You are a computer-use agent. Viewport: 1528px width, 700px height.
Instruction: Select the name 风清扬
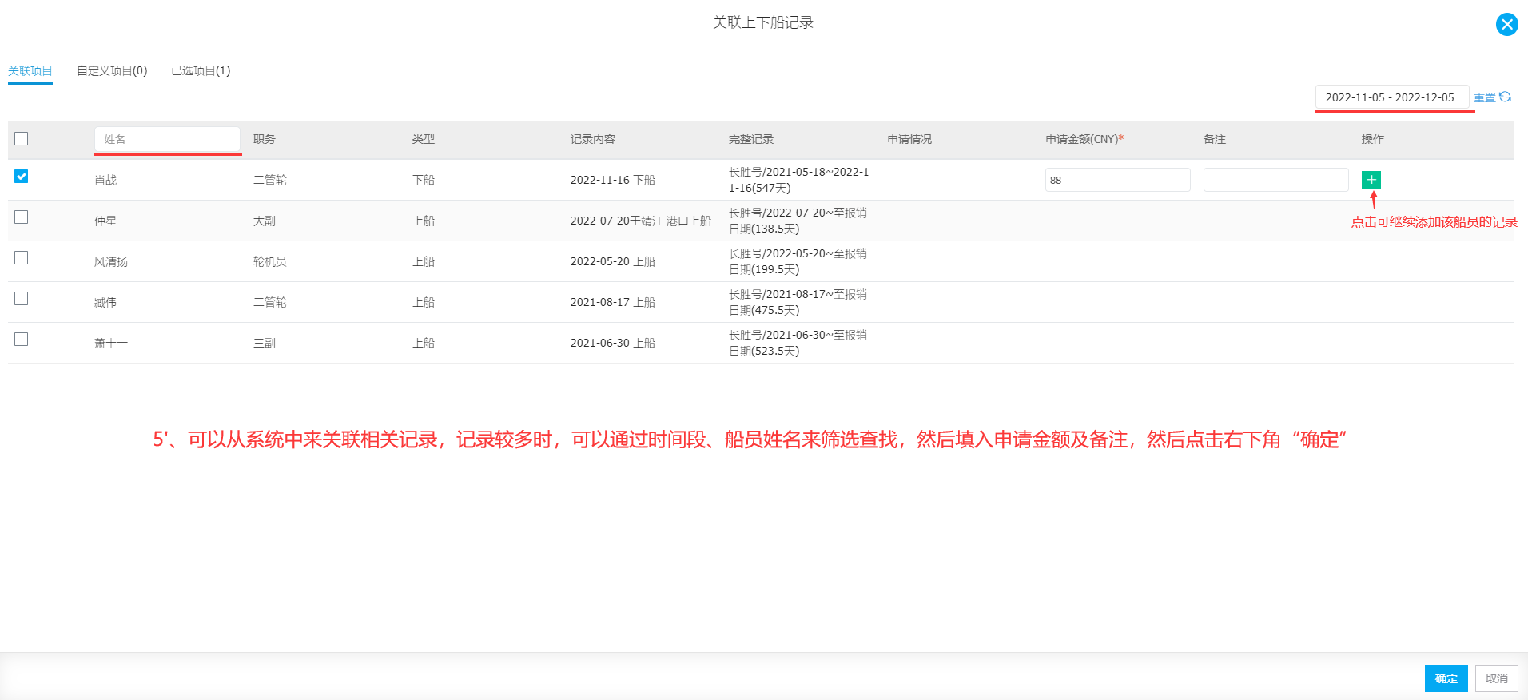(111, 261)
